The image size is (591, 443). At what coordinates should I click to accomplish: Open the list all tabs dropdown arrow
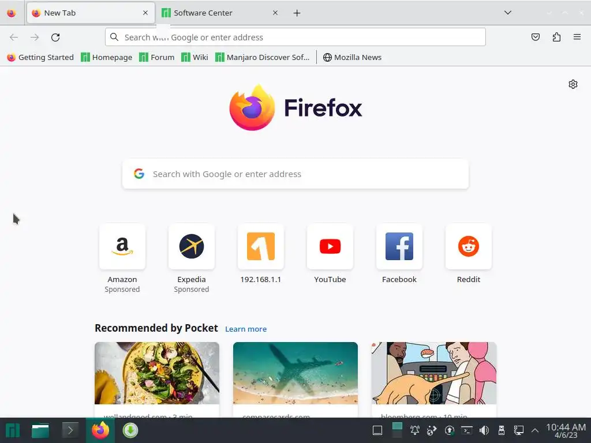coord(508,13)
